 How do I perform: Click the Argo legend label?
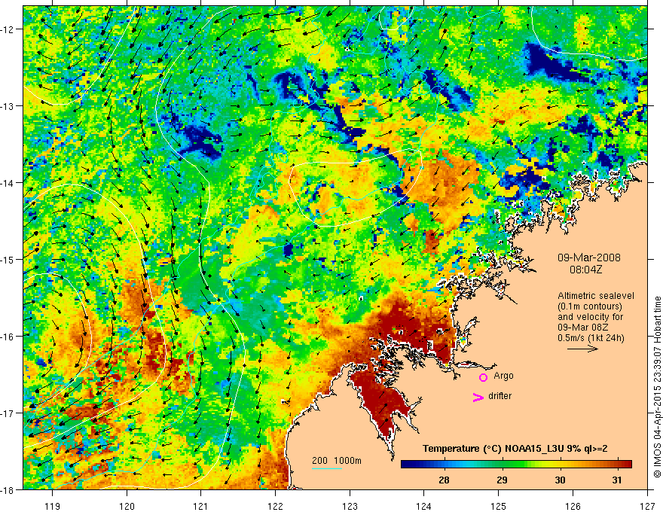[503, 376]
